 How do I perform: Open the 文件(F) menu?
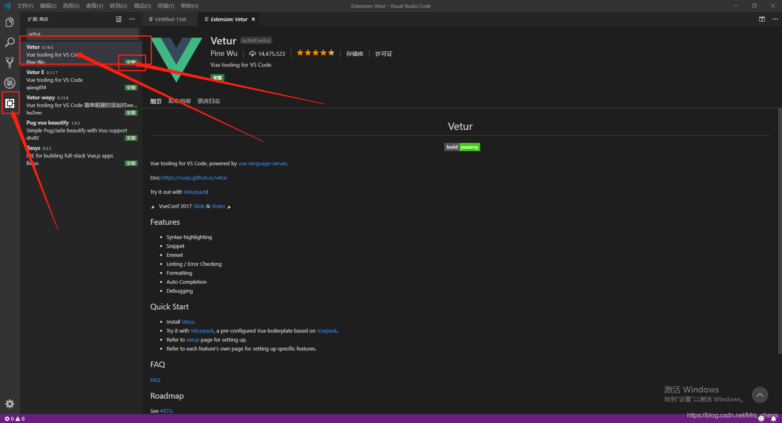pos(25,6)
